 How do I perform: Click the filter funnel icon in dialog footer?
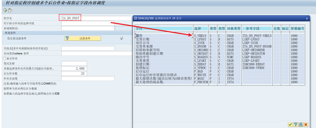click(x=296, y=125)
